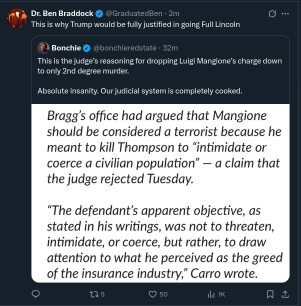Check Dr. Ben Braddock's verified badge
Viewport: 301px width, 306px height.
tap(99, 13)
